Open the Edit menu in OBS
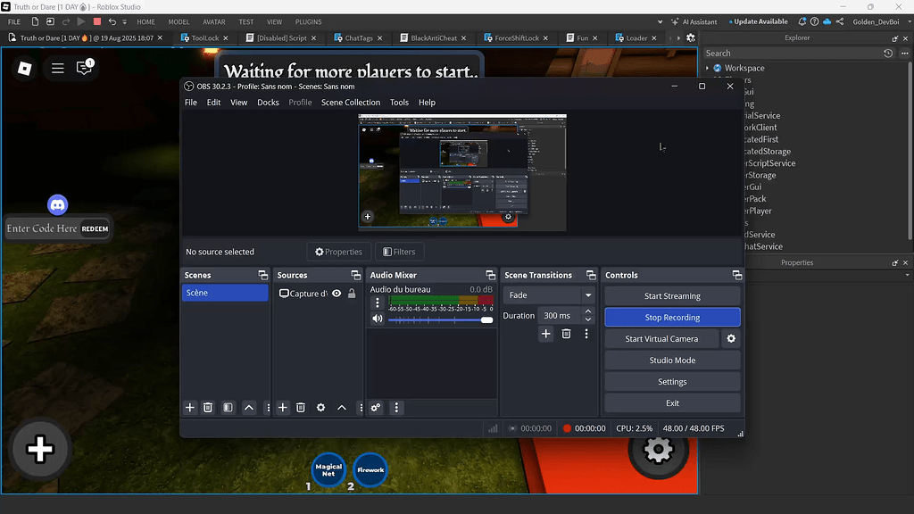 pos(213,102)
